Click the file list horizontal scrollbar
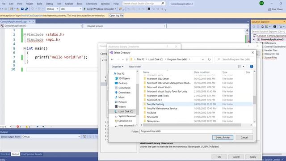The image size is (286, 161). point(192,125)
